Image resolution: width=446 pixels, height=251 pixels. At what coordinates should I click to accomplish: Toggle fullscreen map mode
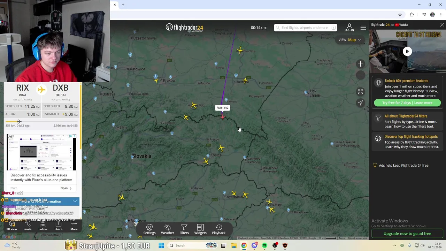point(360,92)
